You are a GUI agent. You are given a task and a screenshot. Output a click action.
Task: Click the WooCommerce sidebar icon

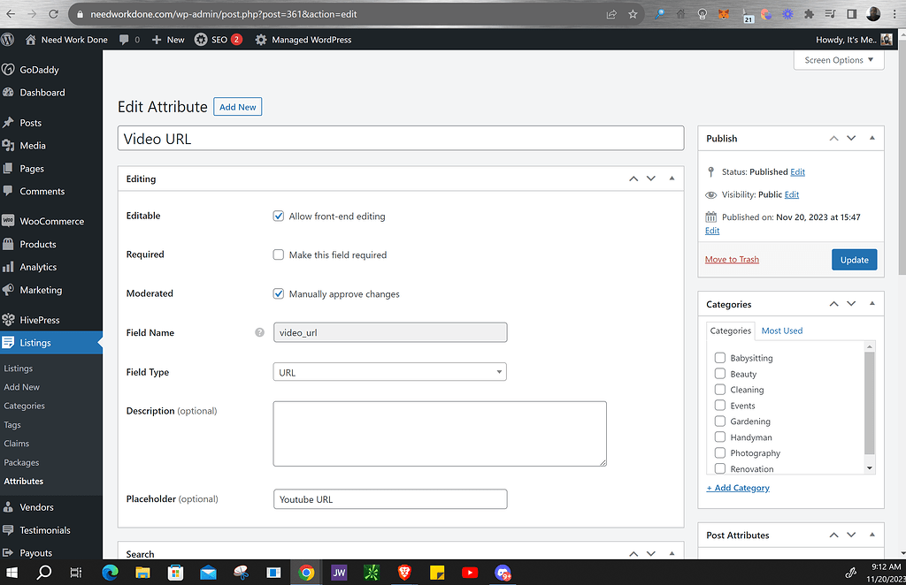(8, 222)
